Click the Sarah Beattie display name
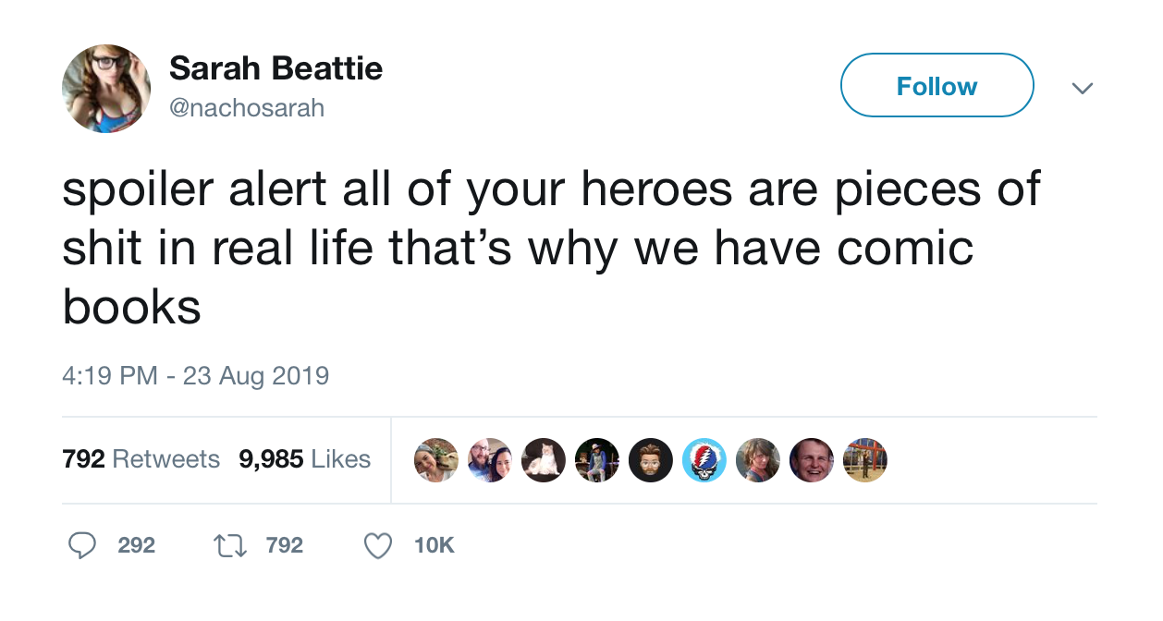Image resolution: width=1163 pixels, height=621 pixels. tap(275, 68)
